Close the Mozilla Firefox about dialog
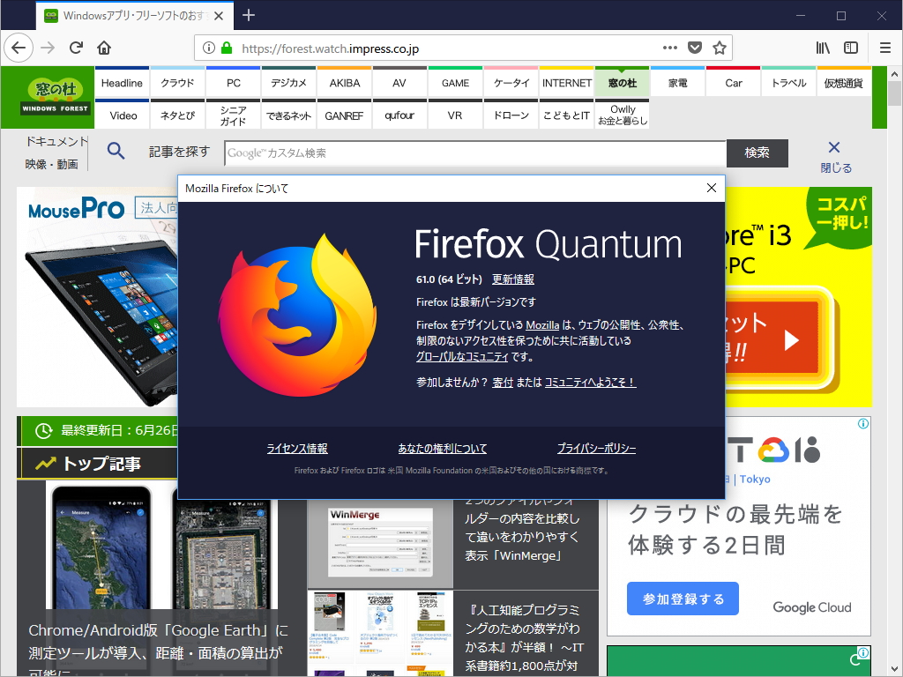 [x=711, y=188]
